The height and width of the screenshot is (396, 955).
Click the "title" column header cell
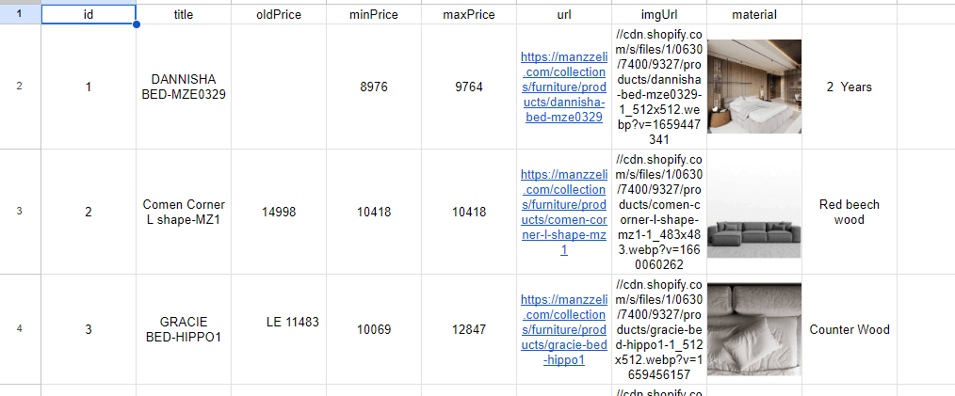point(184,14)
